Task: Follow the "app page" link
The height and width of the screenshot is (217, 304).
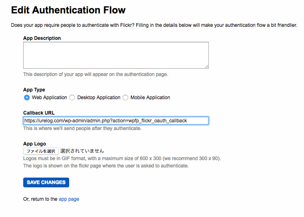Action: point(69,199)
